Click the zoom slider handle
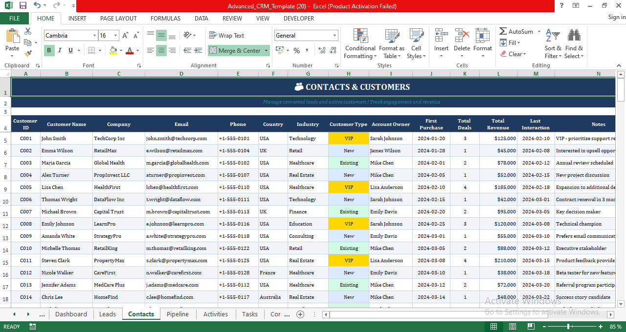Screen dimensions: 626x332 click(x=568, y=327)
